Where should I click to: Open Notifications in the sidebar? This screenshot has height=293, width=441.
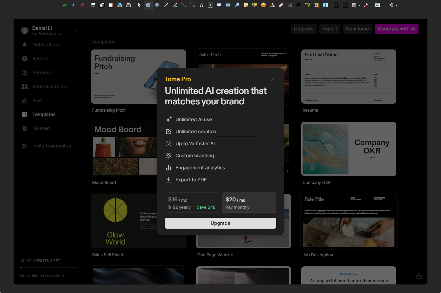point(46,45)
